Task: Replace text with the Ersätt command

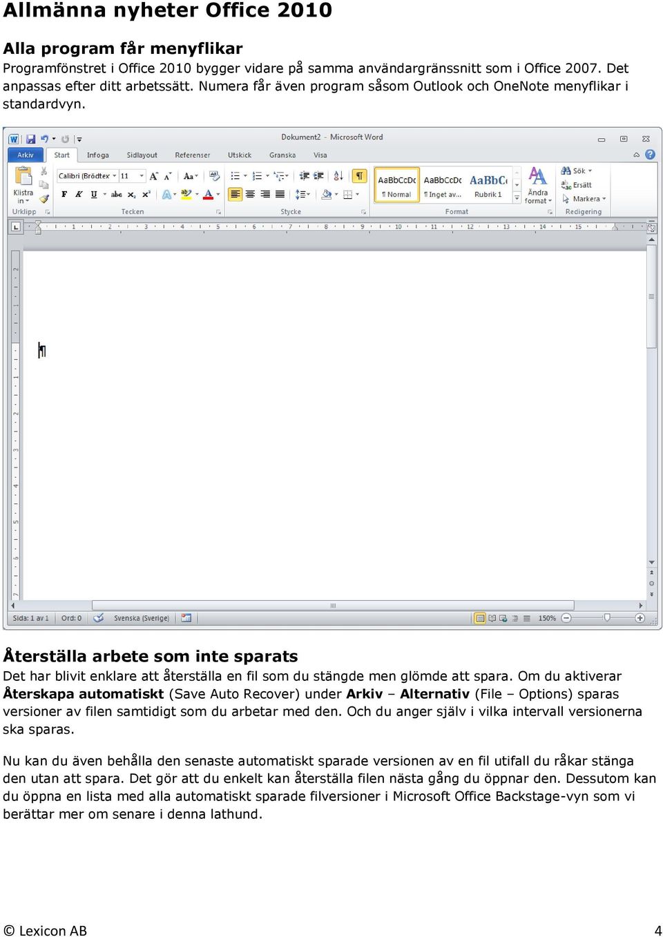Action: click(577, 185)
